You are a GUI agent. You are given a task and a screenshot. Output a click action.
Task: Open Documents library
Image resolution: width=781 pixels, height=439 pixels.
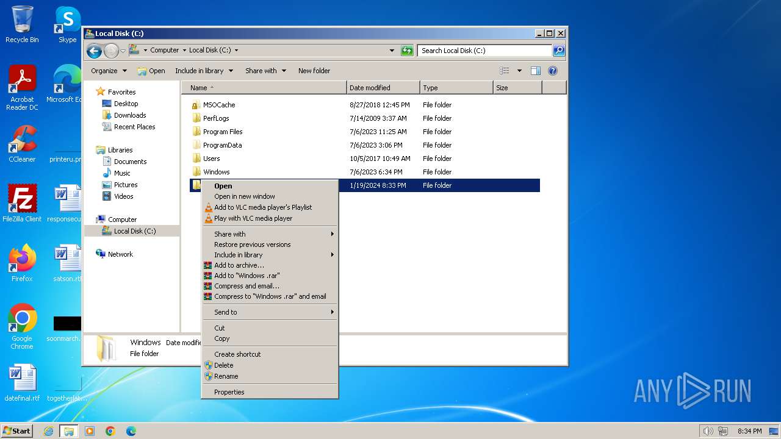click(x=130, y=162)
